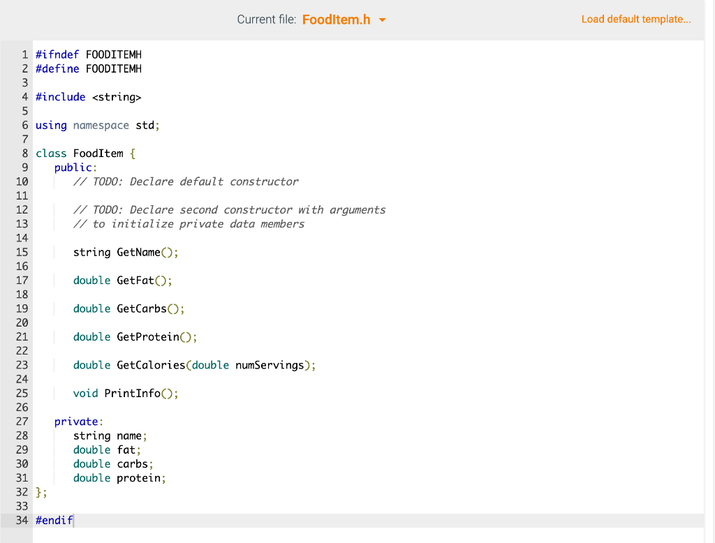Click '#include <string>' on line 4

[89, 97]
